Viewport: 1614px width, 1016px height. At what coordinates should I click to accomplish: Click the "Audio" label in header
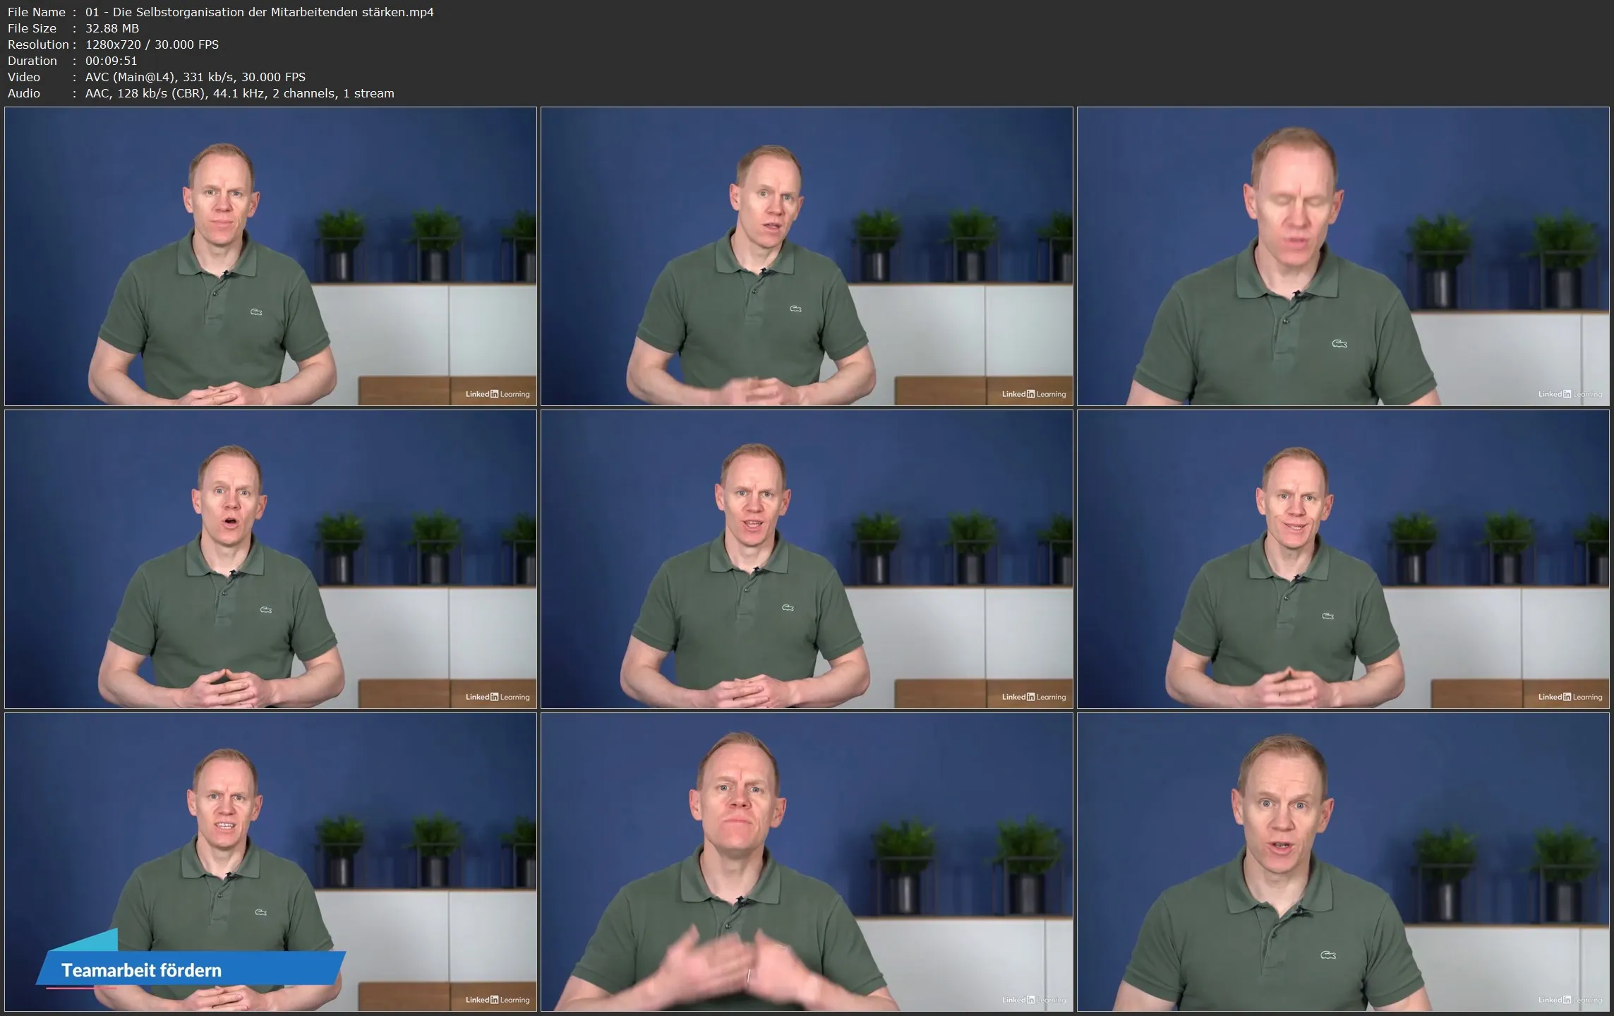pyautogui.click(x=23, y=93)
